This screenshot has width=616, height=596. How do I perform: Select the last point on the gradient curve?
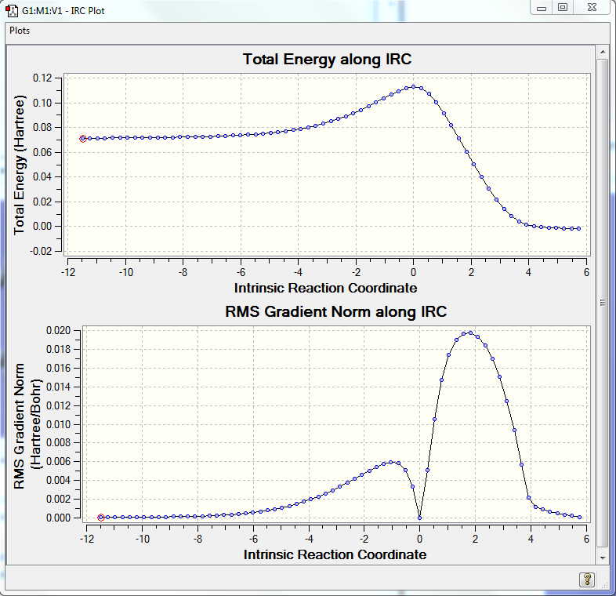click(x=579, y=517)
